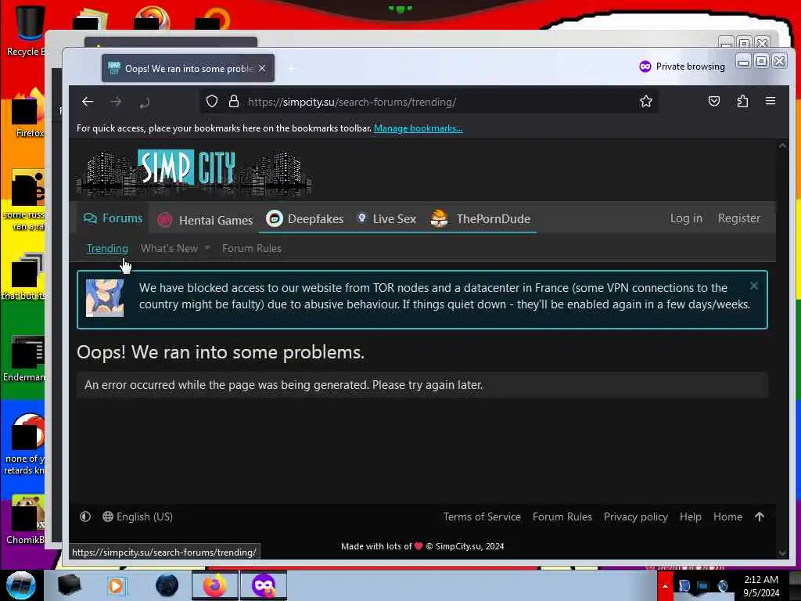
Task: Open a new tab with the plus button
Action: pyautogui.click(x=291, y=68)
